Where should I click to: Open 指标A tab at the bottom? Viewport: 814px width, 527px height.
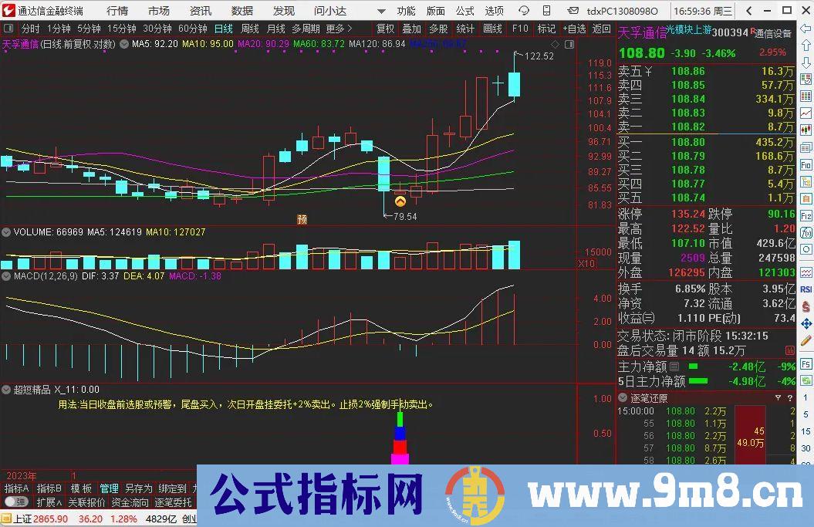[16, 488]
